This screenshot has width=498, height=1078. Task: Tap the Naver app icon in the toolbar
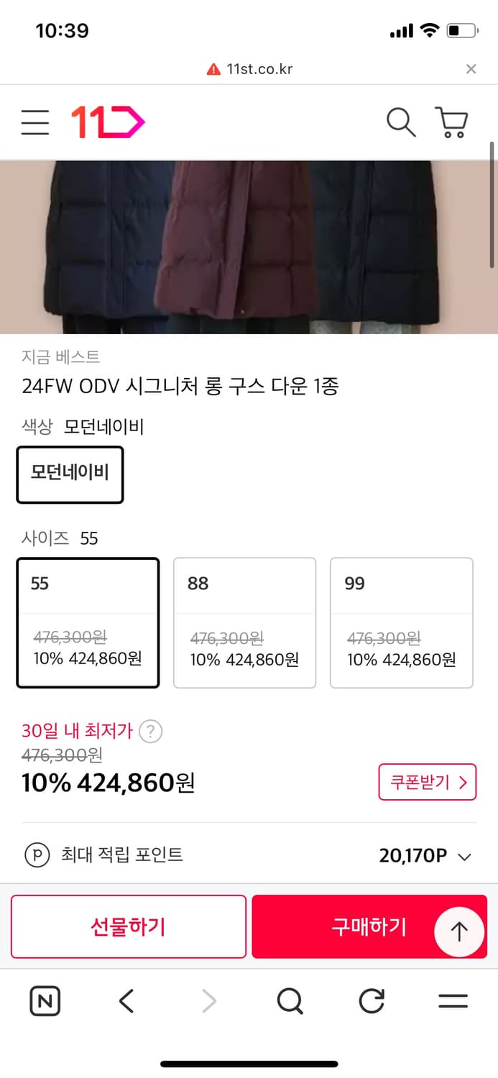pos(45,1000)
